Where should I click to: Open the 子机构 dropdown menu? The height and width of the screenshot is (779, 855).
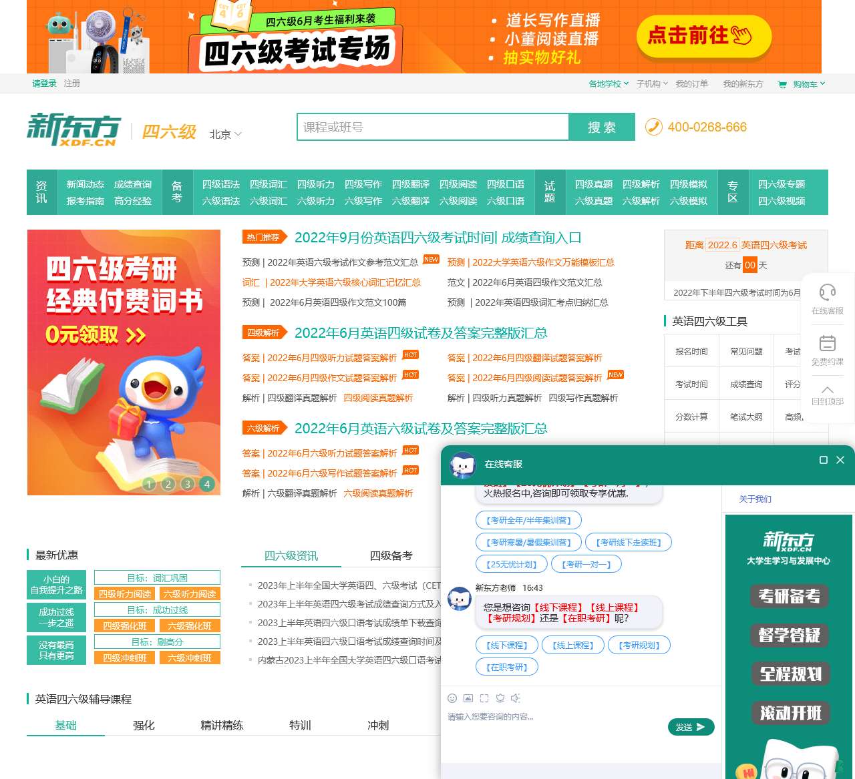click(651, 83)
